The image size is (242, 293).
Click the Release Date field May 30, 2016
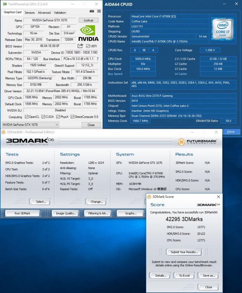coord(34,39)
